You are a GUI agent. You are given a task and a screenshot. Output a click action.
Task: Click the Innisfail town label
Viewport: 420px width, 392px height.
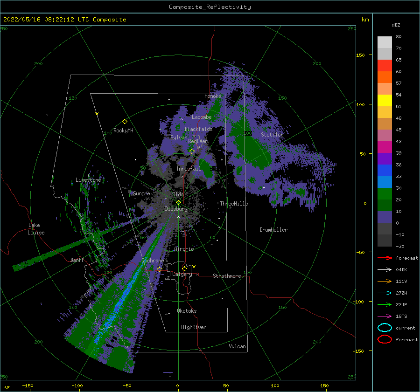click(x=189, y=169)
